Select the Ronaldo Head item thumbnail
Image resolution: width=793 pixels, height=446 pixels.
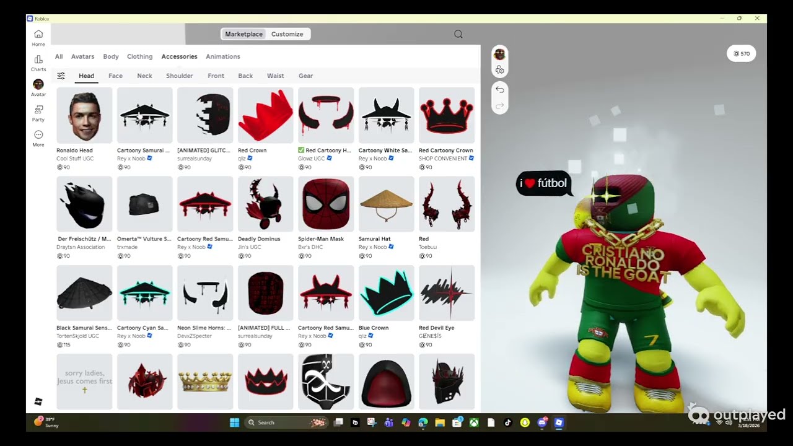[84, 115]
